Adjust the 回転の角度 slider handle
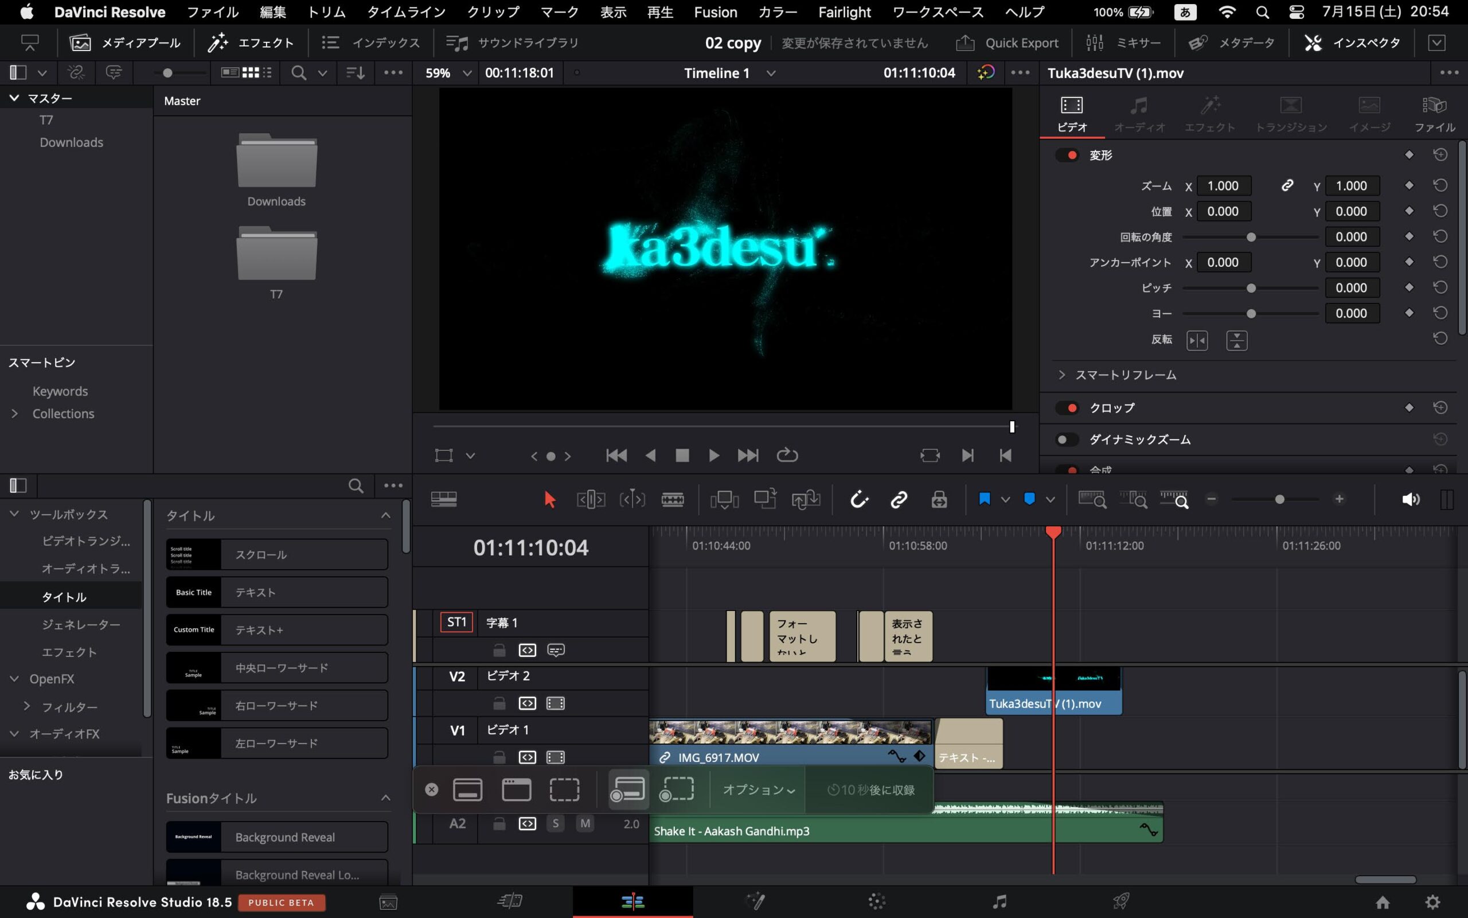1468x918 pixels. tap(1251, 237)
